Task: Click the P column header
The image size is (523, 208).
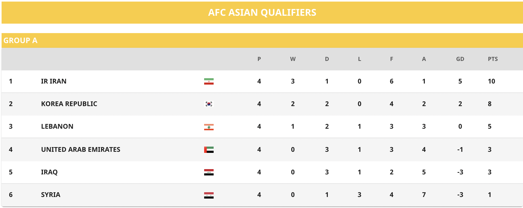Action: [x=259, y=59]
